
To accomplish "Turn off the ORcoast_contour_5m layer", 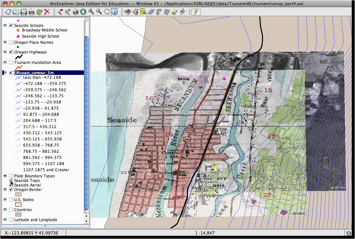I will 11,73.
